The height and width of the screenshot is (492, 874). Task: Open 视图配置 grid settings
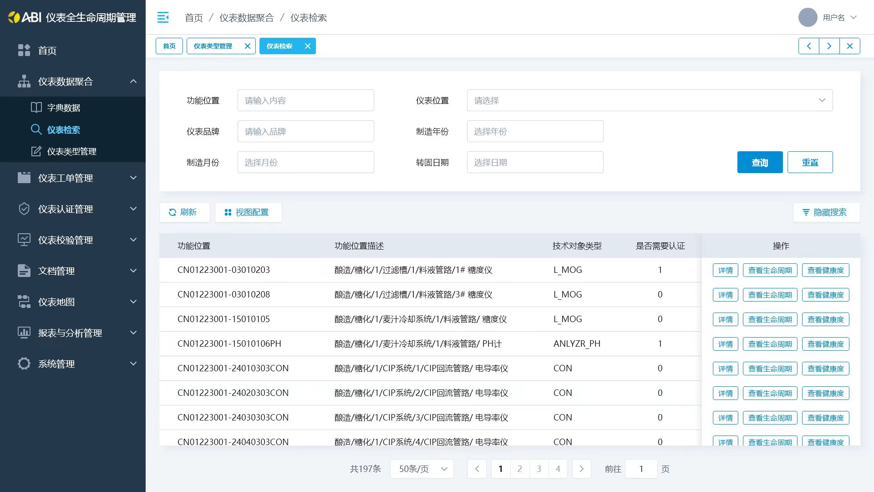coord(249,212)
